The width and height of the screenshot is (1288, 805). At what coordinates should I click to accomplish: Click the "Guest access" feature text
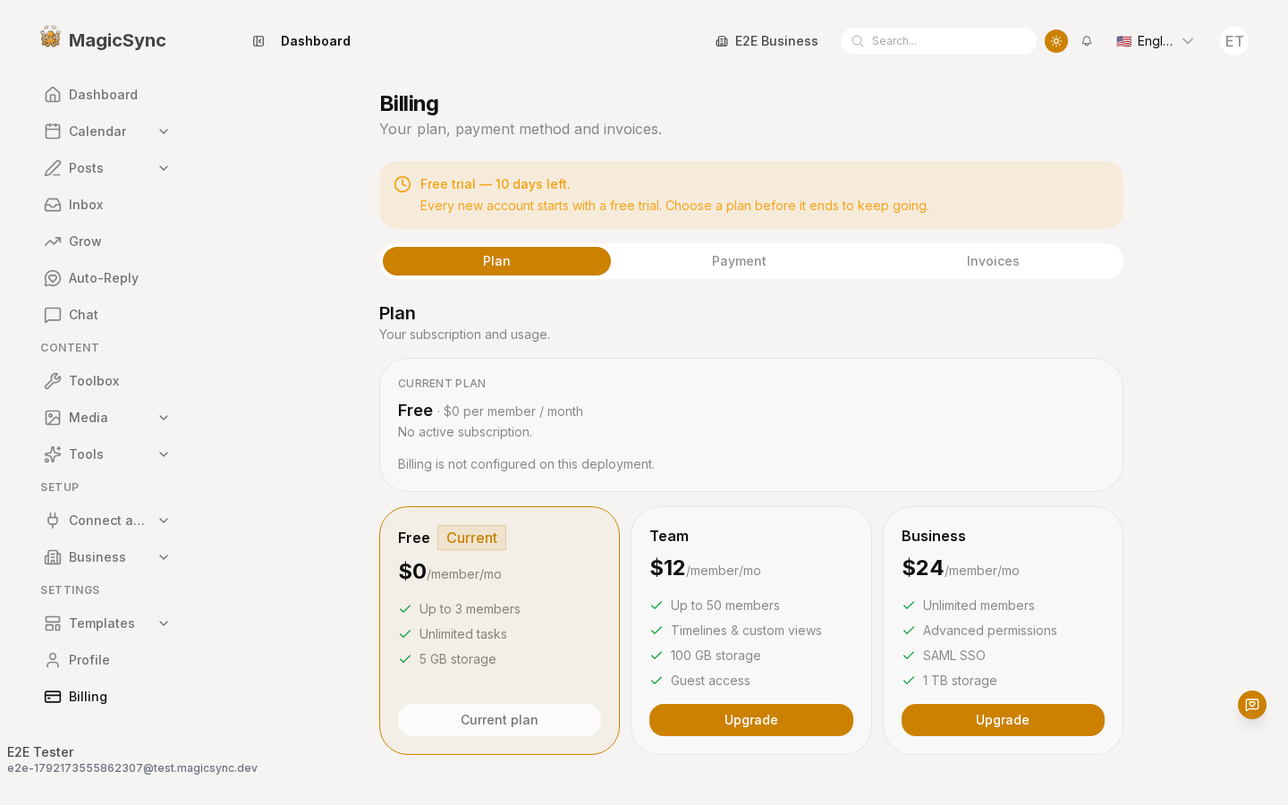(x=710, y=681)
